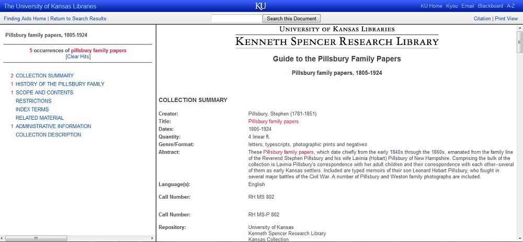
Task: Click highlighted 'Pillsbury family papers' in Abstract
Action: 289,152
